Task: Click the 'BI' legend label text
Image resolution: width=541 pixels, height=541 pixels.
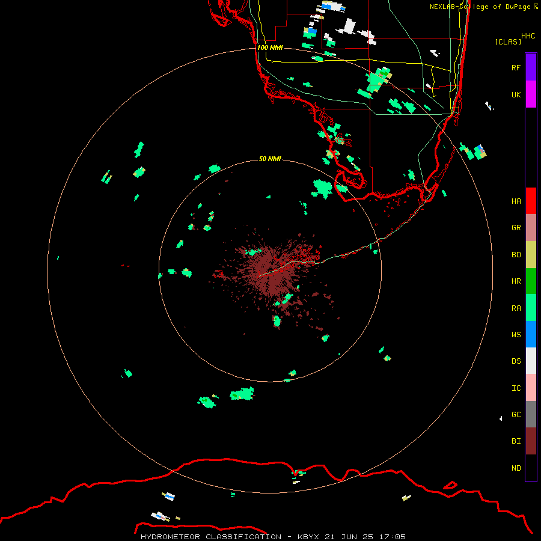Action: tap(516, 441)
